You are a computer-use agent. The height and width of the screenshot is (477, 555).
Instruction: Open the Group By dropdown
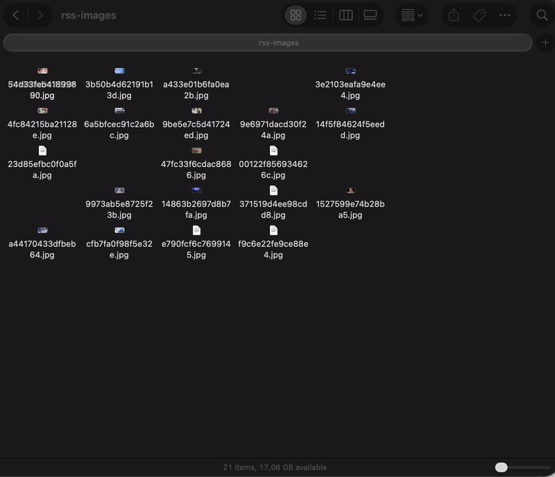click(x=412, y=15)
